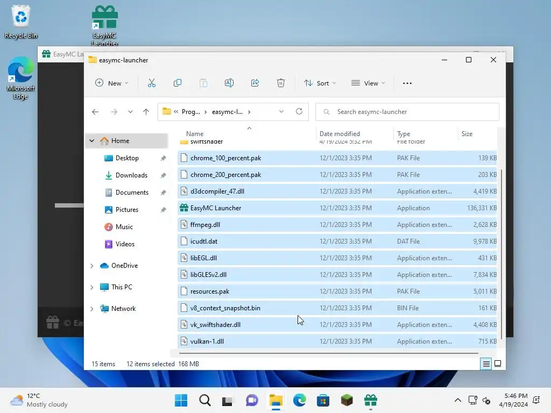Screen dimensions: 551x413
Task: Click the Share icon in toolbar
Action: [255, 83]
